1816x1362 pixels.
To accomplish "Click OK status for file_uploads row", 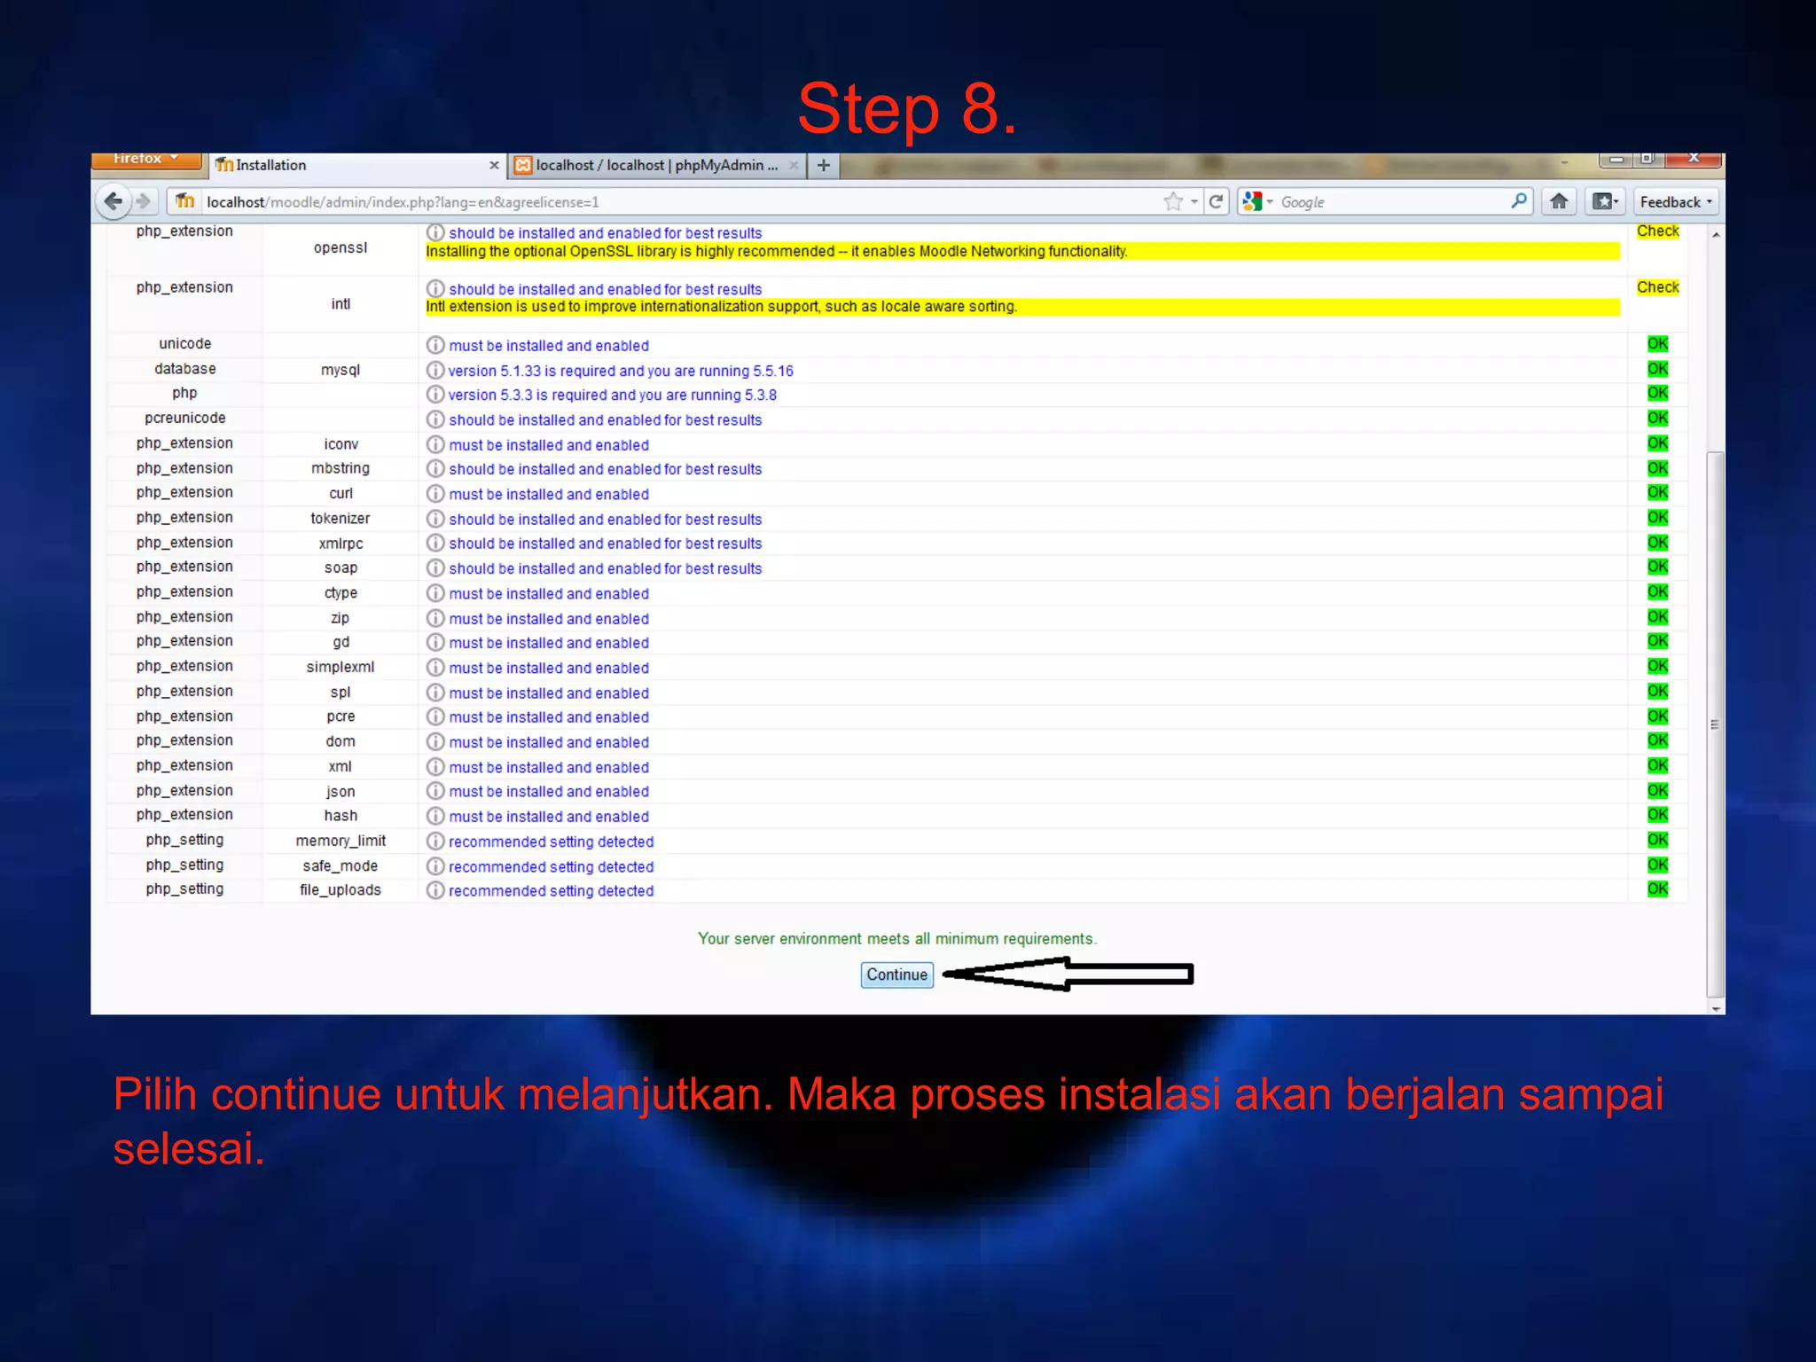I will click(1657, 888).
